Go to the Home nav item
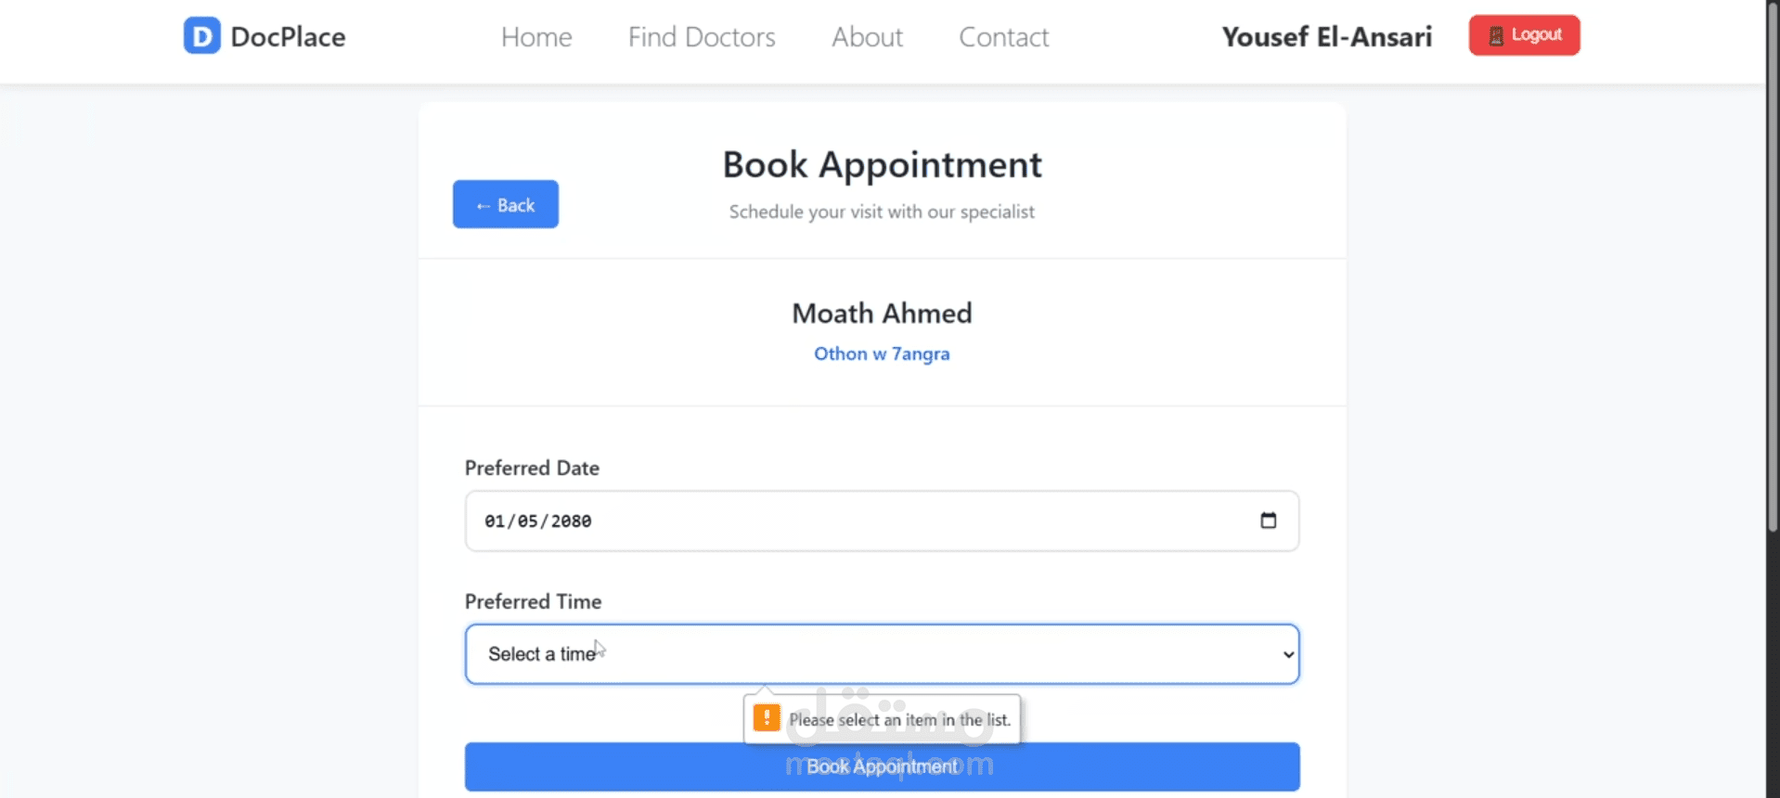Image resolution: width=1780 pixels, height=798 pixels. [x=536, y=37]
